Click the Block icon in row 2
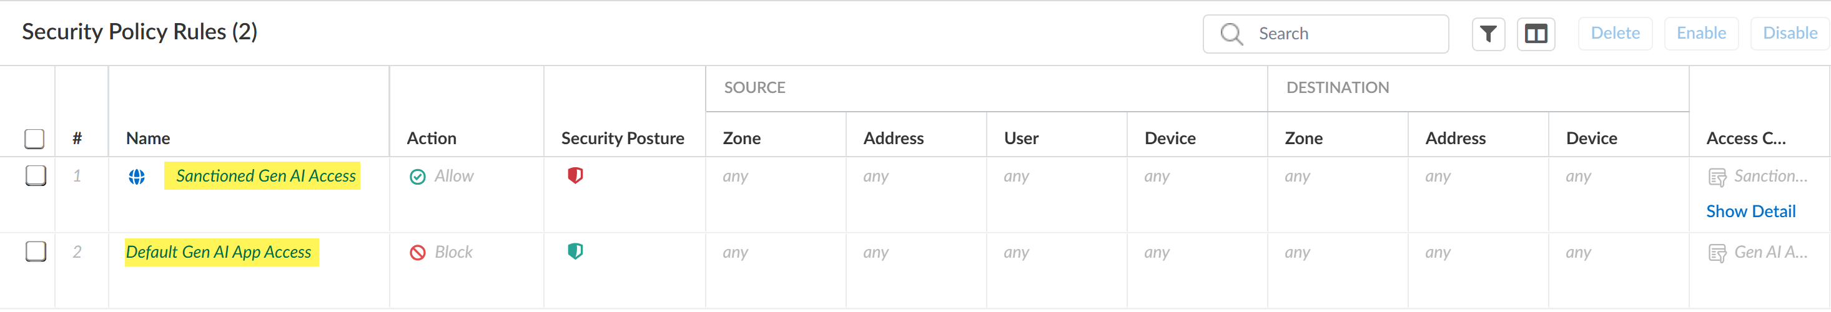This screenshot has width=1831, height=312. pyautogui.click(x=418, y=253)
